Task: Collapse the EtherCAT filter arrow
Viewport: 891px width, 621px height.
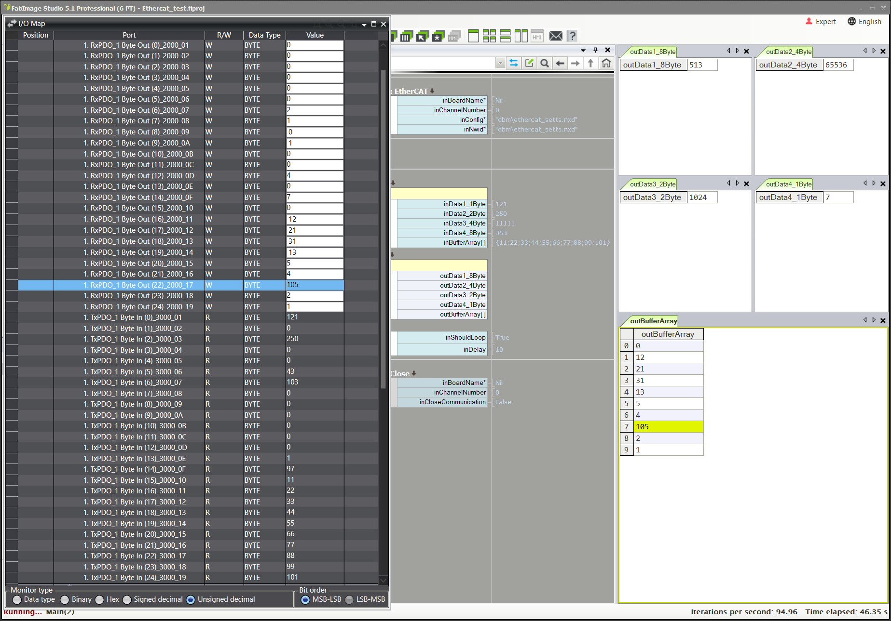Action: tap(432, 91)
